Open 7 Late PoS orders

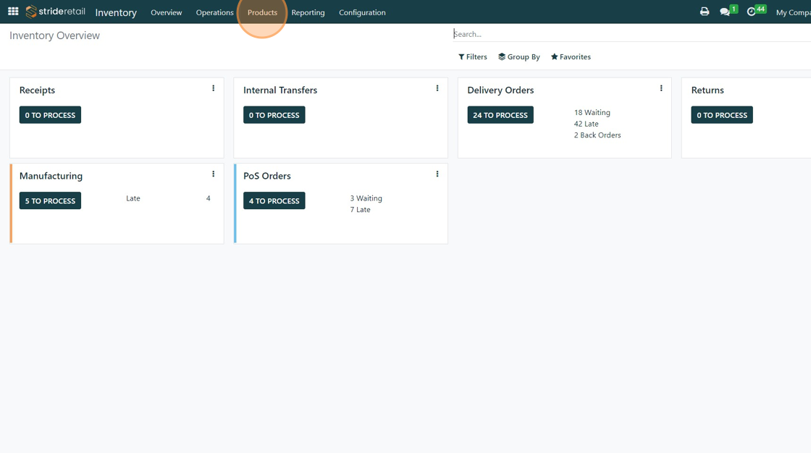(x=360, y=209)
